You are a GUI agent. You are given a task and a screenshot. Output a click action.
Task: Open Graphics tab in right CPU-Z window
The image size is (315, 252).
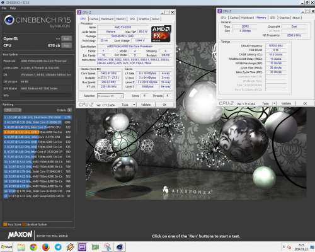pyautogui.click(x=284, y=18)
